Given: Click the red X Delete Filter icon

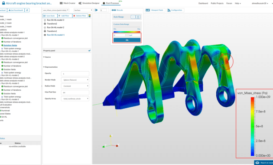Looking at the screenshot, I should (74, 16).
